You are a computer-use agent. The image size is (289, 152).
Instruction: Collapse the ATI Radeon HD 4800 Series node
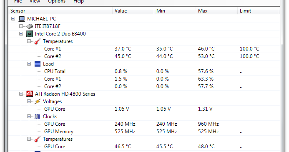(21, 94)
